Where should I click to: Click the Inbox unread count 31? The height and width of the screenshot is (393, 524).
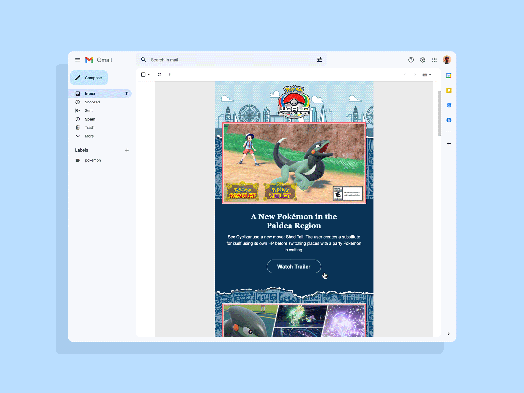pos(127,94)
